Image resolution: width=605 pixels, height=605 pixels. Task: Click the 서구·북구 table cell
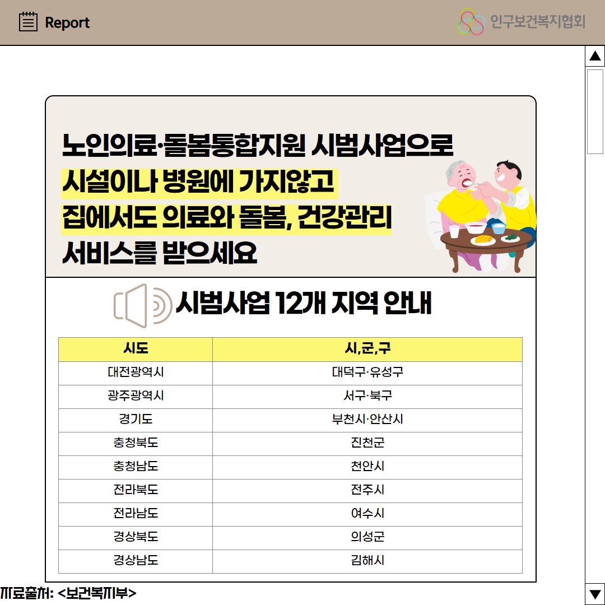tap(367, 396)
